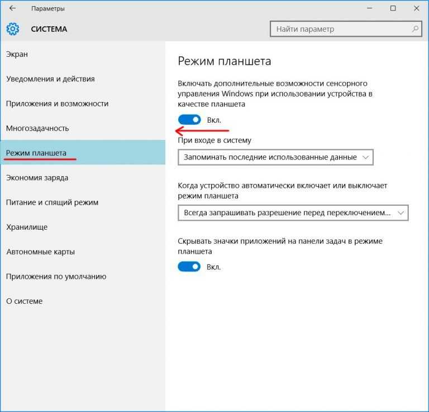Select Приложения по умолчанию
Image resolution: width=429 pixels, height=412 pixels.
click(83, 277)
